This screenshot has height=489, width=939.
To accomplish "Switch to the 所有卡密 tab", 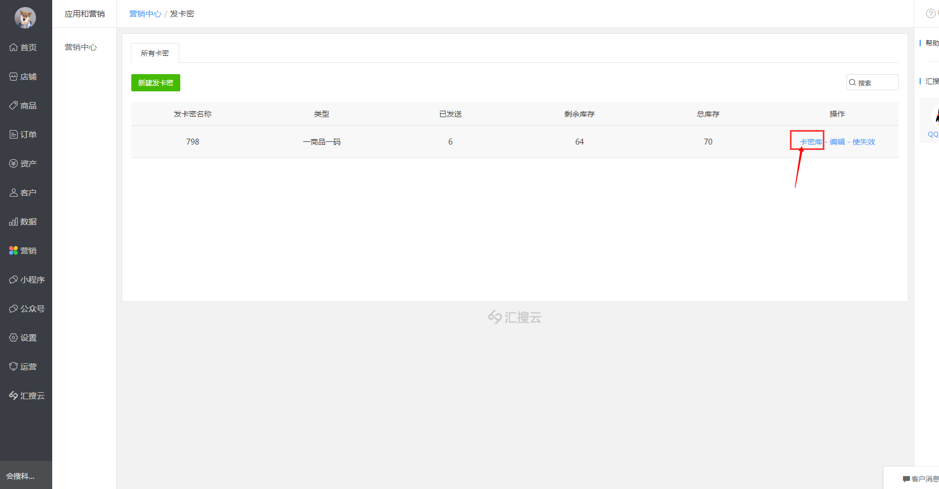I will pyautogui.click(x=155, y=53).
